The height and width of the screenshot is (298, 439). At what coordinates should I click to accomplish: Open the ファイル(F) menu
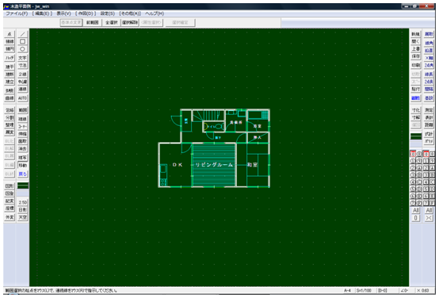[x=17, y=13]
